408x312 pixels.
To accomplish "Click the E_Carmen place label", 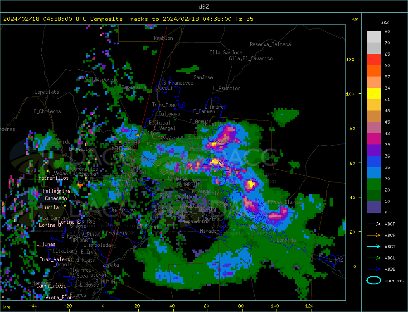I will click(204, 111).
